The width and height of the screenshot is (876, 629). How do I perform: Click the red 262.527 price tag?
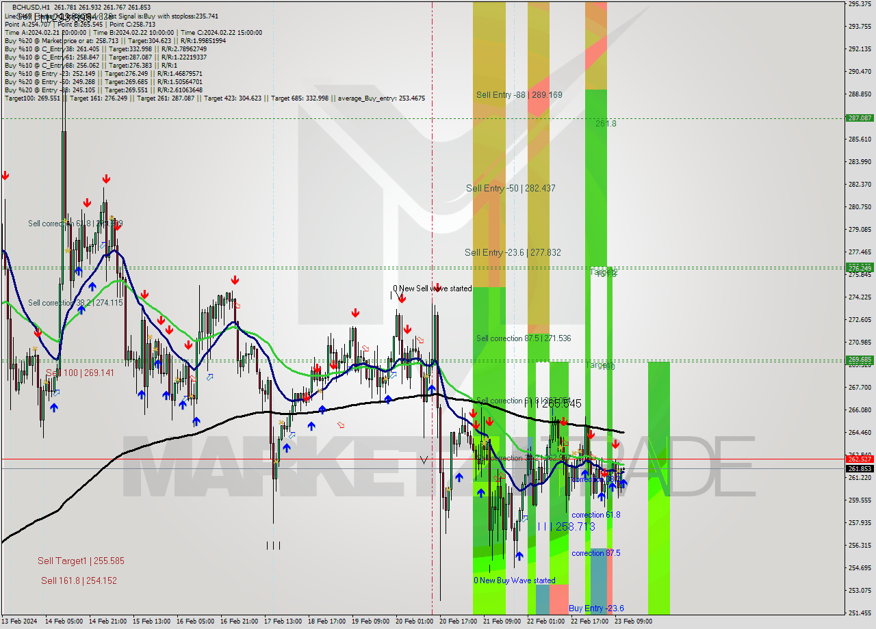[860, 459]
